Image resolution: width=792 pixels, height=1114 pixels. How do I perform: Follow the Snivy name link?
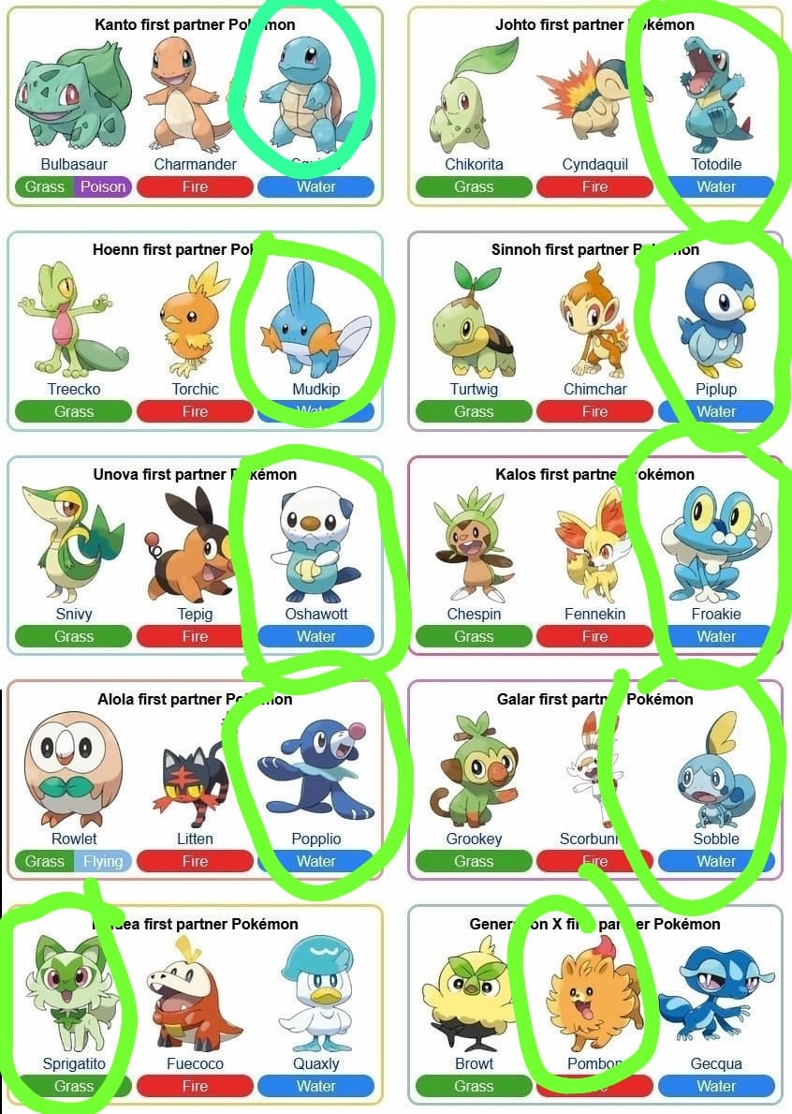(x=74, y=614)
